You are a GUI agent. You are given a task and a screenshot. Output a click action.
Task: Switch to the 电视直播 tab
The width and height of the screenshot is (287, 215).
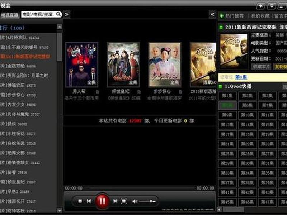click(x=9, y=15)
